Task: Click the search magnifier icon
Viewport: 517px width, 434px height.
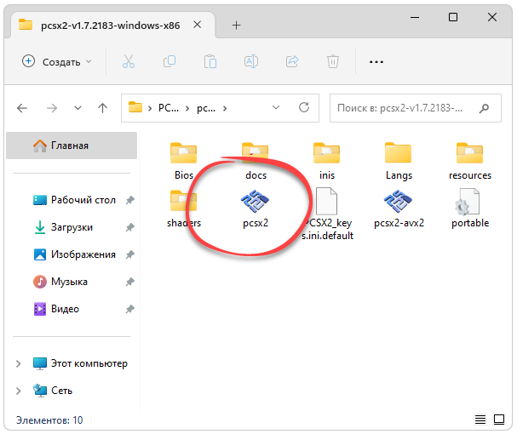Action: [x=484, y=108]
